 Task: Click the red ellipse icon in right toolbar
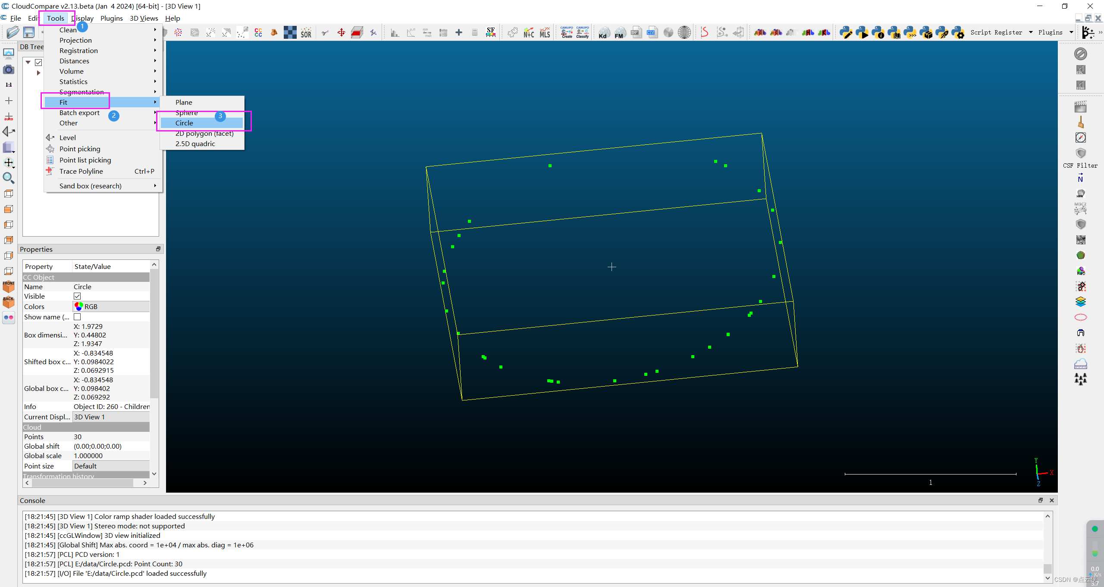click(1080, 317)
